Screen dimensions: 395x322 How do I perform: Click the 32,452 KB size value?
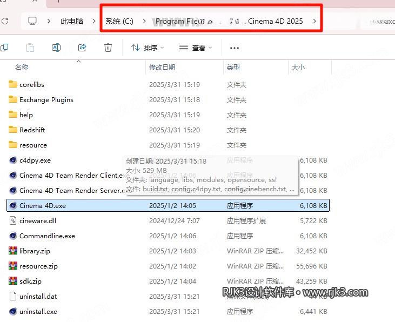coord(312,251)
